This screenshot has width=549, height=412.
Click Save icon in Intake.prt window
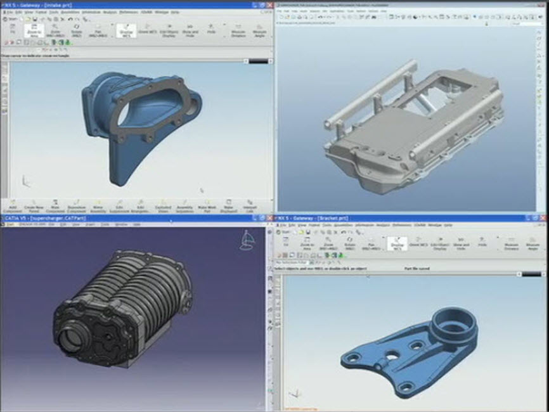click(35, 19)
